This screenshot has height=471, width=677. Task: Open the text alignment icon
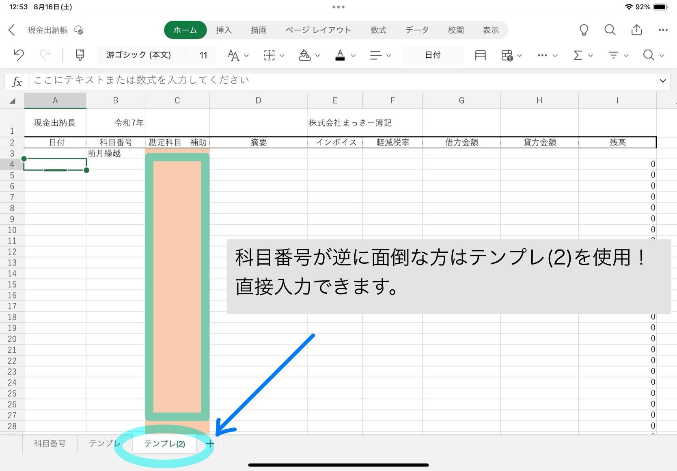coord(376,55)
